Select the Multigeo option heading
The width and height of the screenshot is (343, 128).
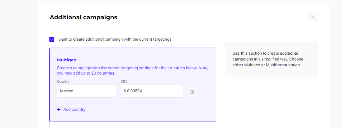pos(67,60)
